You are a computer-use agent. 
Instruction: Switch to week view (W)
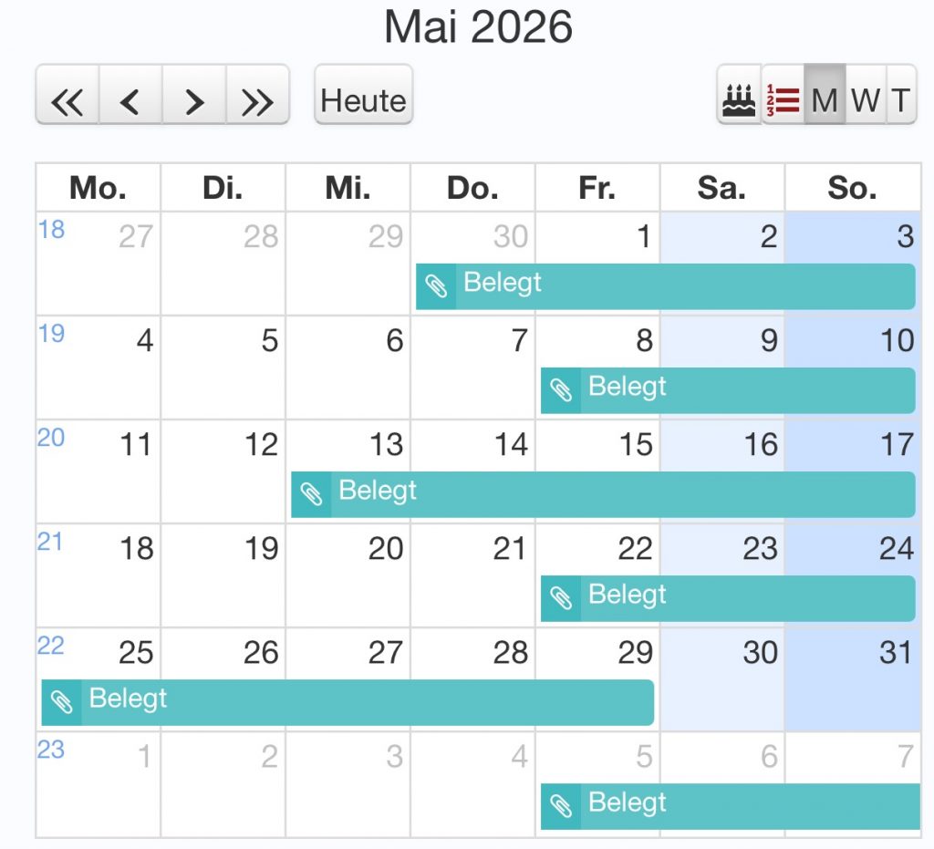[866, 96]
